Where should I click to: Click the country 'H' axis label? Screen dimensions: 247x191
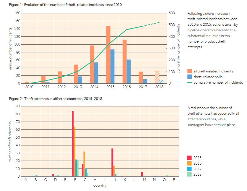pos(95,180)
